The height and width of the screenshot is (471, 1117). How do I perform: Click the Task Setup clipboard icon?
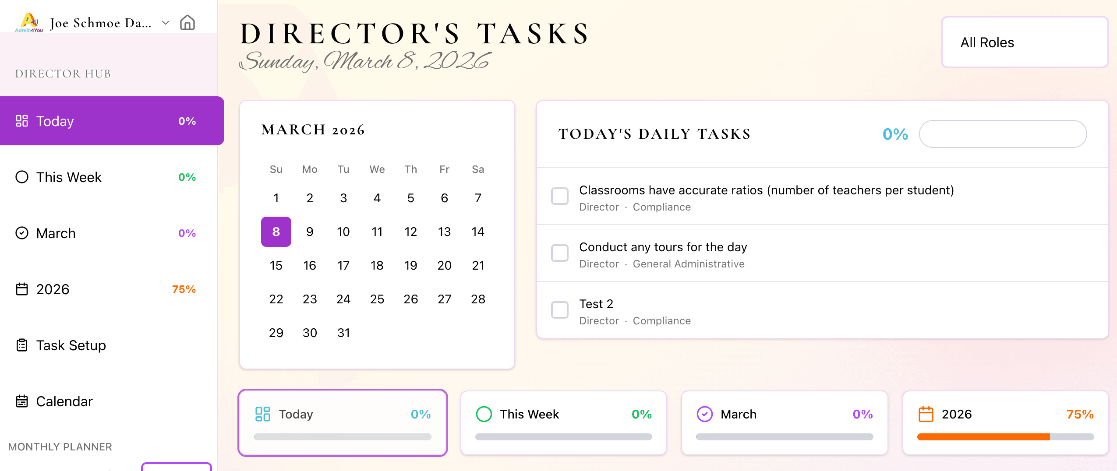pos(22,345)
